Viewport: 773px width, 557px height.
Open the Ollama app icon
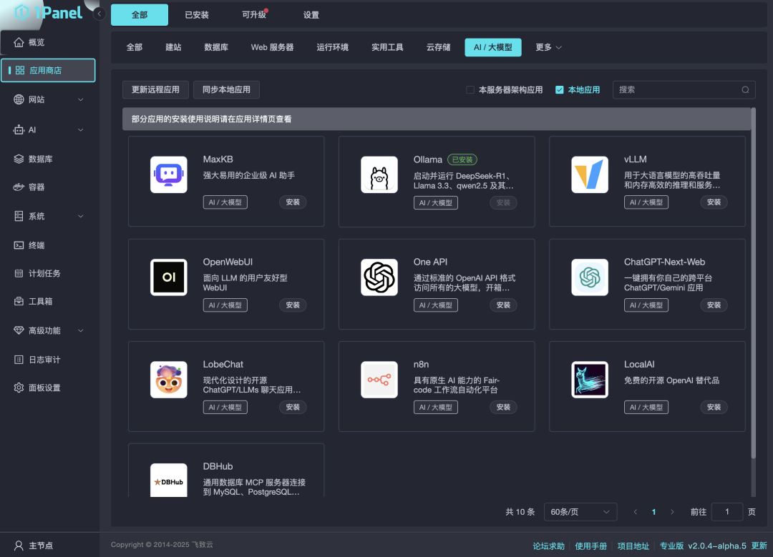[x=379, y=174]
